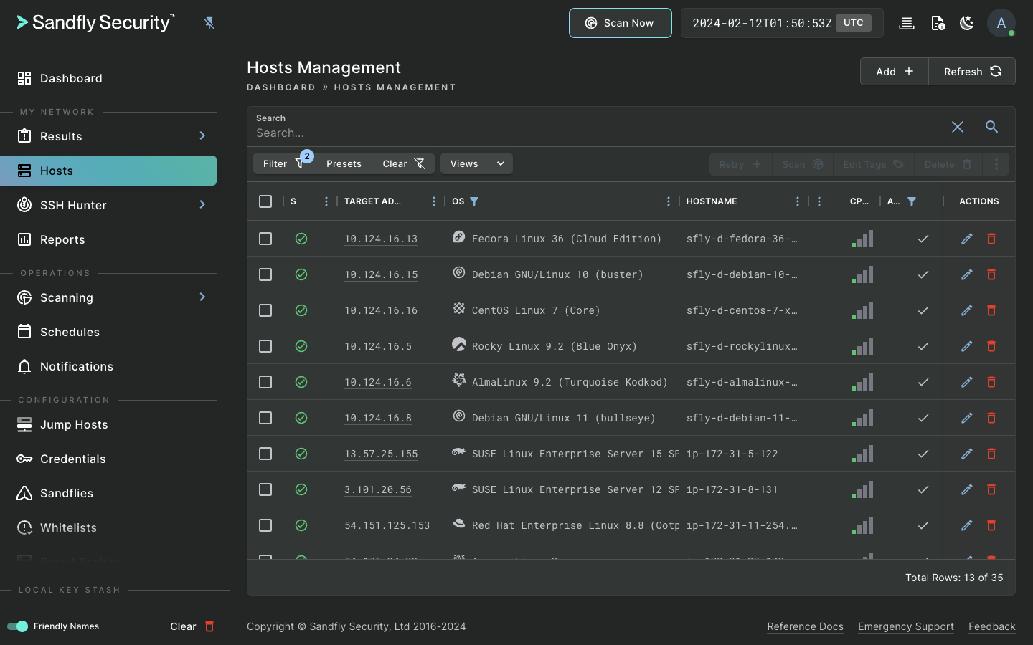The width and height of the screenshot is (1033, 645).
Task: Run search with the magnifier icon
Action: pyautogui.click(x=991, y=127)
